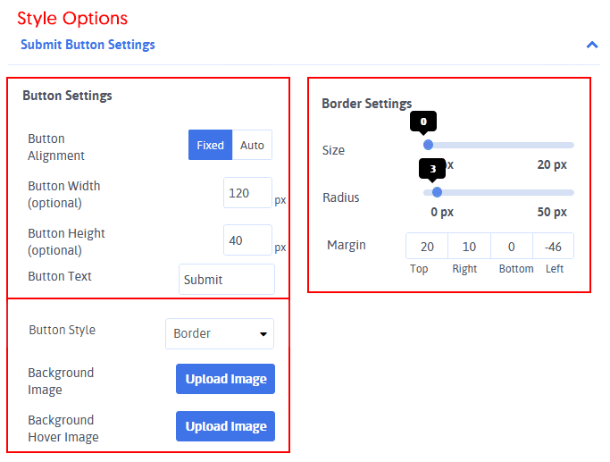Select Auto button alignment
Image resolution: width=610 pixels, height=462 pixels.
click(252, 145)
